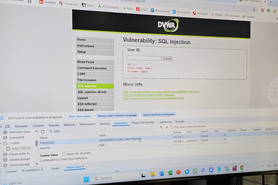Toggle the device toolbar icon in DevTools
The width and height of the screenshot is (278, 185).
click(7, 126)
